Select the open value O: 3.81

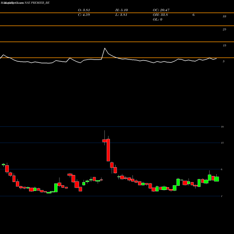pyautogui.click(x=84, y=10)
